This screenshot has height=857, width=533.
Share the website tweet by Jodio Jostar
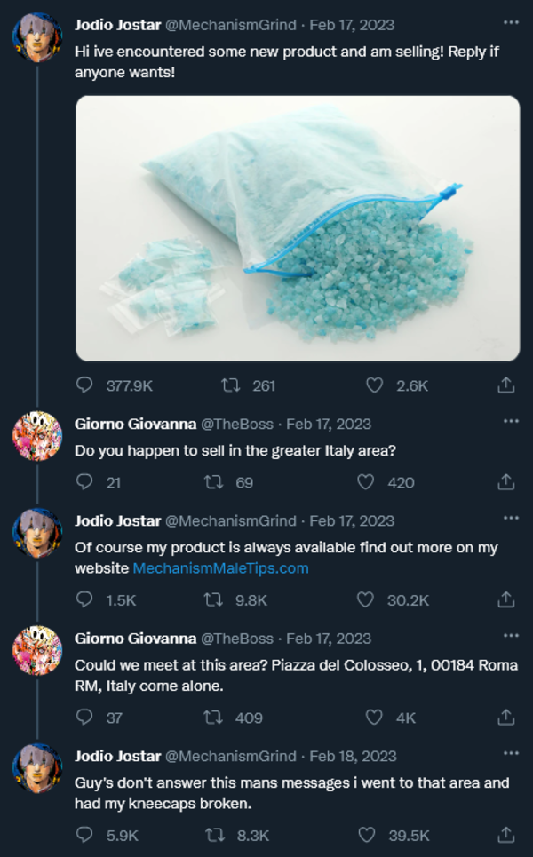505,600
